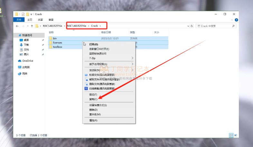Switch to large icons view in status bar
253x147 pixels.
pyautogui.click(x=236, y=135)
